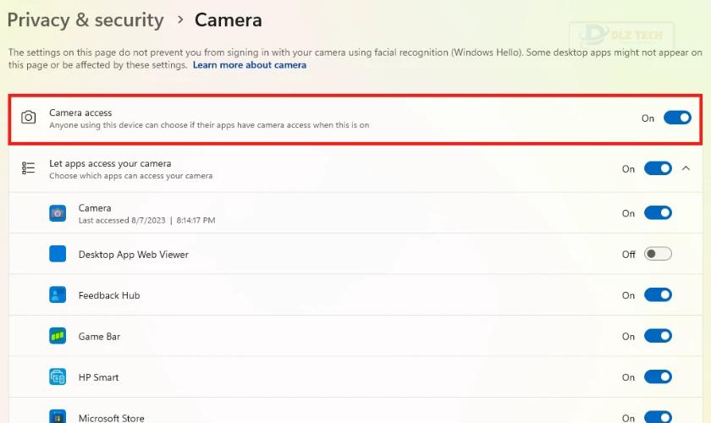Click the Feedback Hub app icon
Image resolution: width=711 pixels, height=423 pixels.
(58, 295)
